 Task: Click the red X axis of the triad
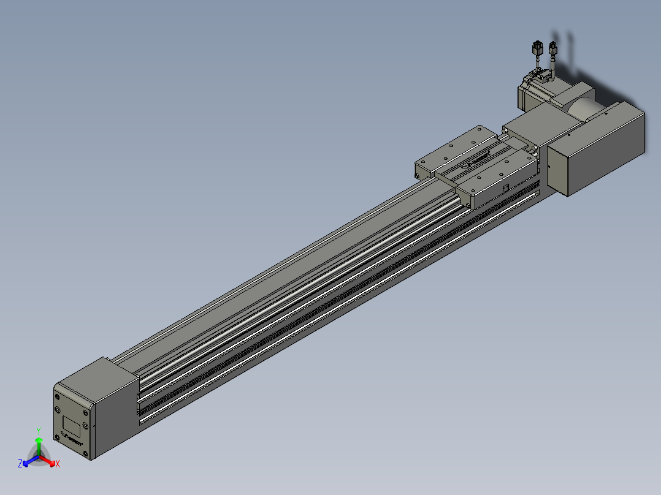point(48,462)
